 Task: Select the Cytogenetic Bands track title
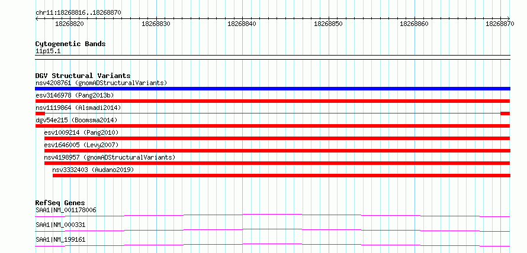(x=70, y=44)
